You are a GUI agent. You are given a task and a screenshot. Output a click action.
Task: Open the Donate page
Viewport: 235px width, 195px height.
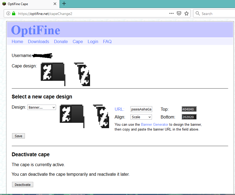point(61,42)
